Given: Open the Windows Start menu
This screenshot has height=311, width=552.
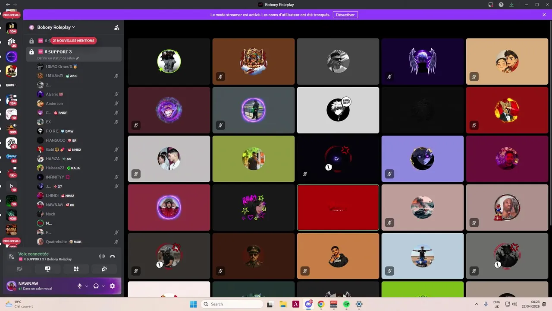Looking at the screenshot, I should (x=193, y=304).
